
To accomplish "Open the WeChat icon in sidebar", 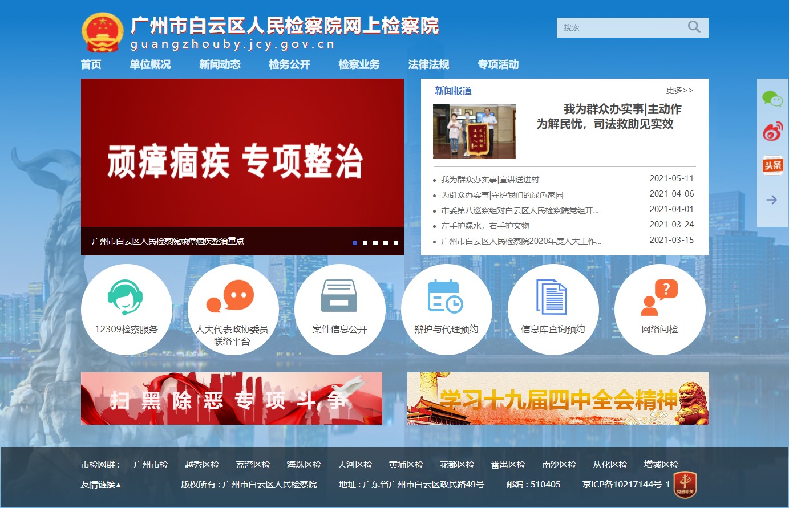I will (x=772, y=99).
